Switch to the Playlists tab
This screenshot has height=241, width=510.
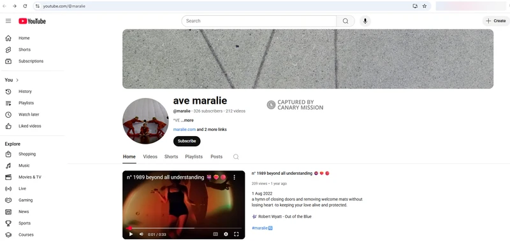point(194,156)
